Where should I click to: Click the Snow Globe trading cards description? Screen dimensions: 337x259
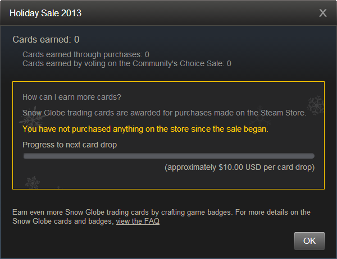(164, 113)
